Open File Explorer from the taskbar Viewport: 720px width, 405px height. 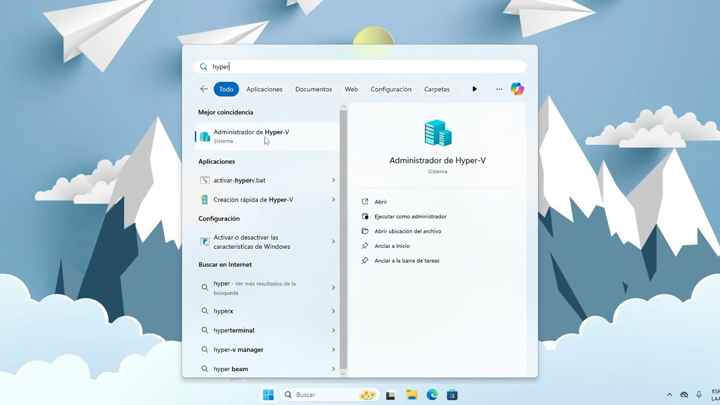[x=411, y=394]
